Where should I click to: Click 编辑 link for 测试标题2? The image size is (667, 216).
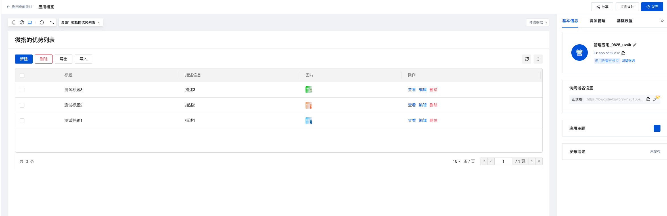coord(423,105)
